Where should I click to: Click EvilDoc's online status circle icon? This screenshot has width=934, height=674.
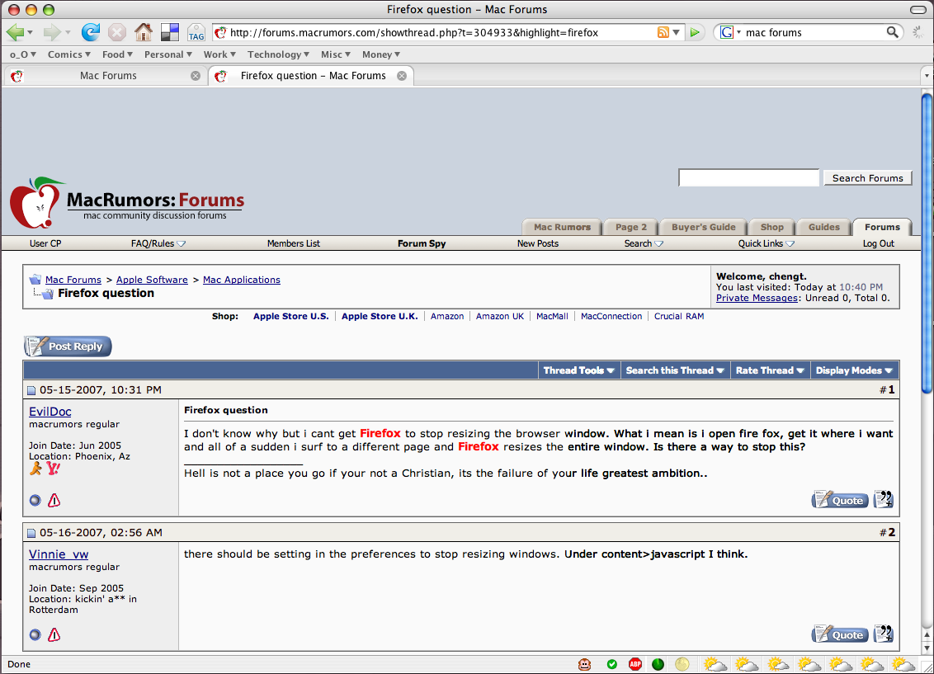coord(35,501)
